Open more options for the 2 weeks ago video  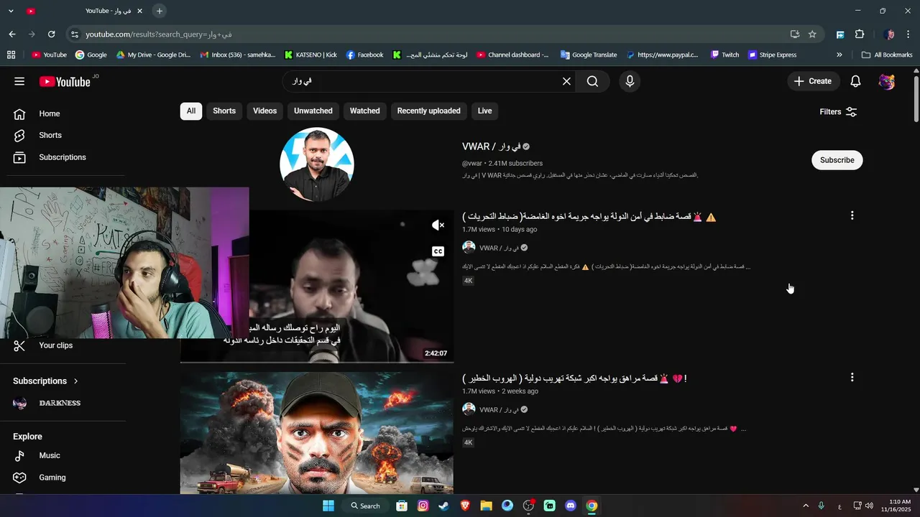pos(852,377)
